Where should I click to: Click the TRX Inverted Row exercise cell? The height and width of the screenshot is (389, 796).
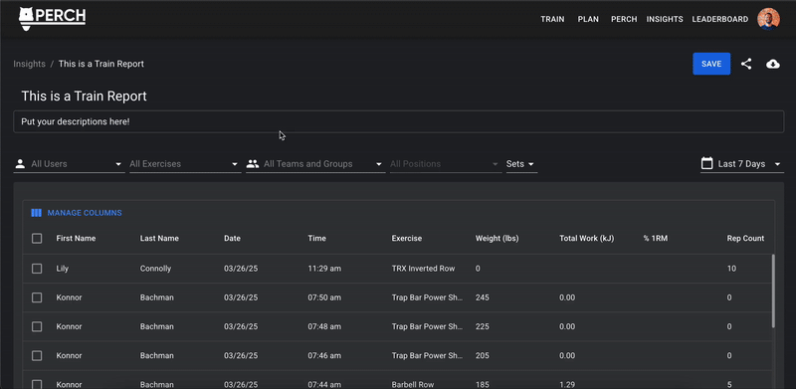424,269
